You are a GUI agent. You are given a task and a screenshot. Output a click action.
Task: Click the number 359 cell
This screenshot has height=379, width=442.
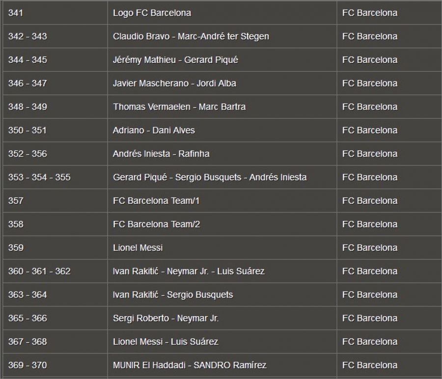(16, 248)
